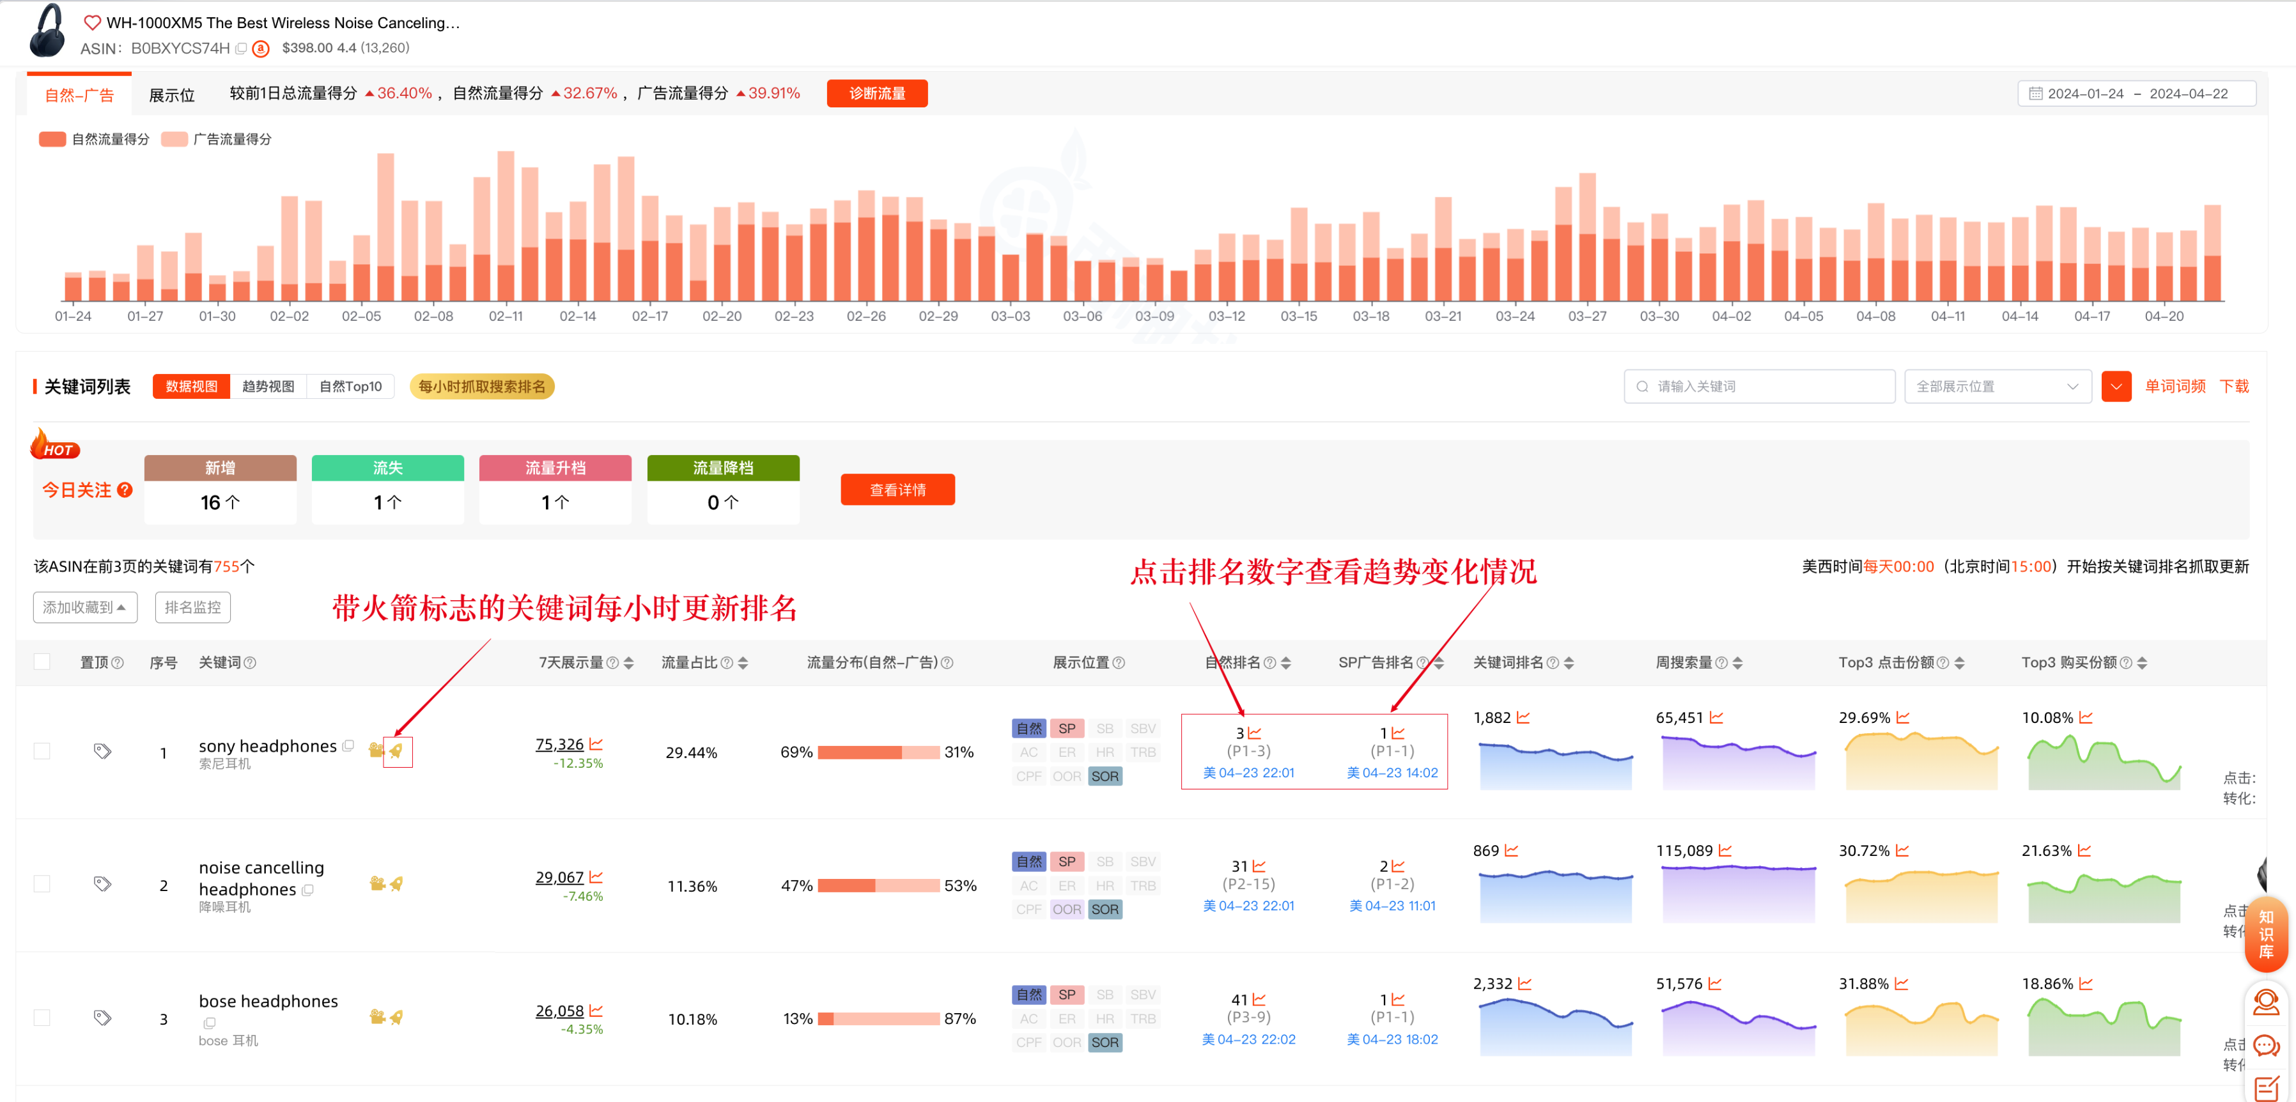
Task: Check the bose headphones row checkbox
Action: (x=42, y=1018)
